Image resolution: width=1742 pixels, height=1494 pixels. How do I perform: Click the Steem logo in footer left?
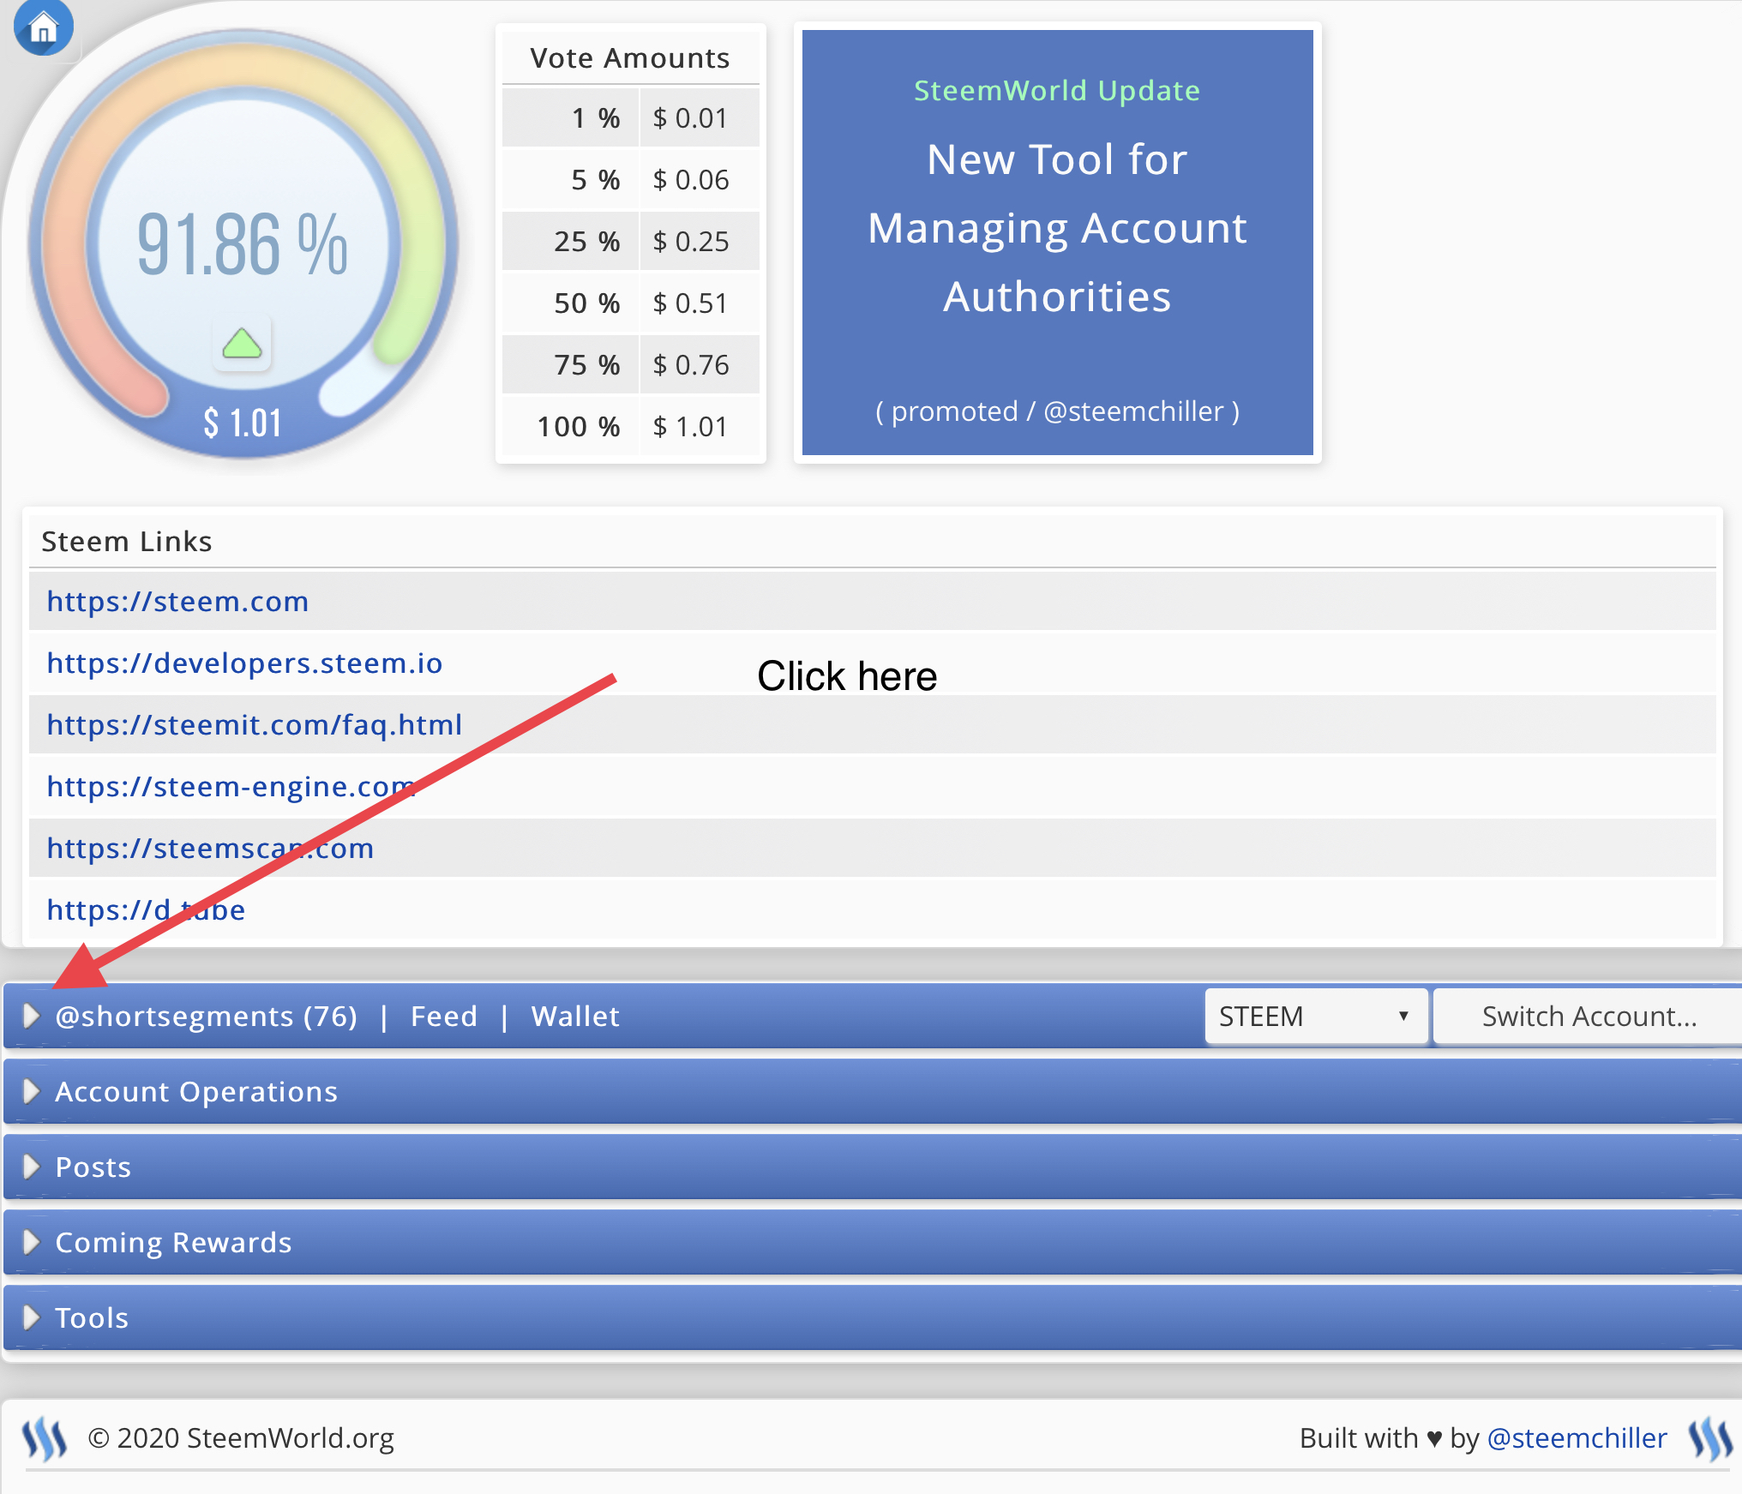click(x=44, y=1437)
